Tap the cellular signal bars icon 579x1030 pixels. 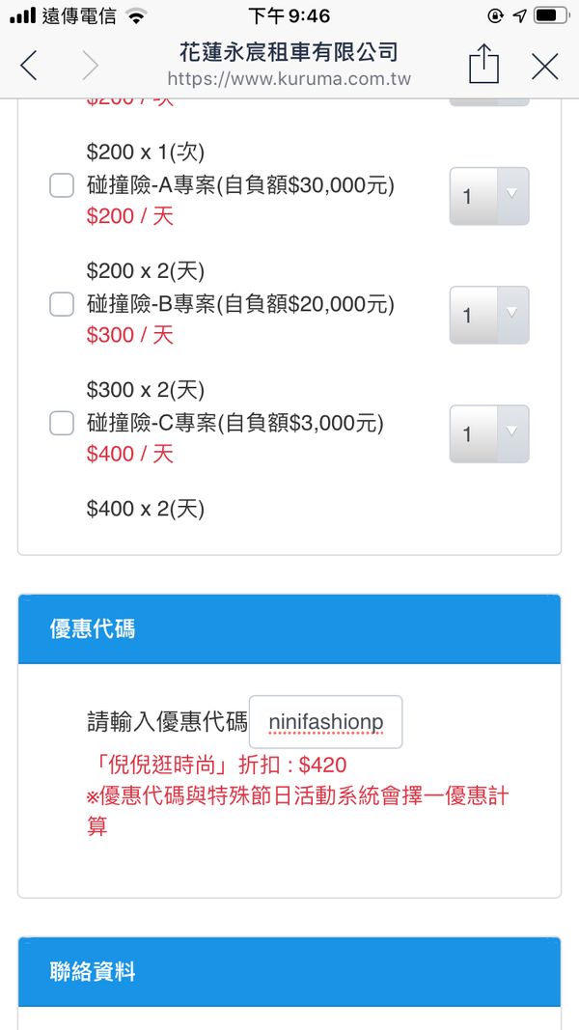21,16
